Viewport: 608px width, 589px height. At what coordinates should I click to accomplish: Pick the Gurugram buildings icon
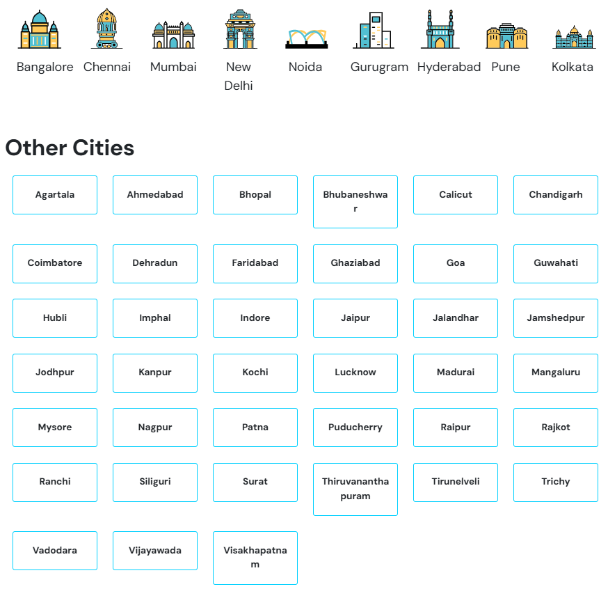coord(374,31)
